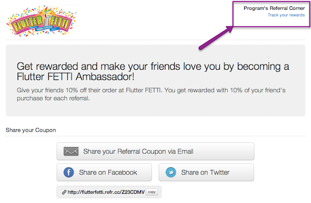Share your Referral Coupon via Email
The height and width of the screenshot is (203, 311).
pos(155,151)
